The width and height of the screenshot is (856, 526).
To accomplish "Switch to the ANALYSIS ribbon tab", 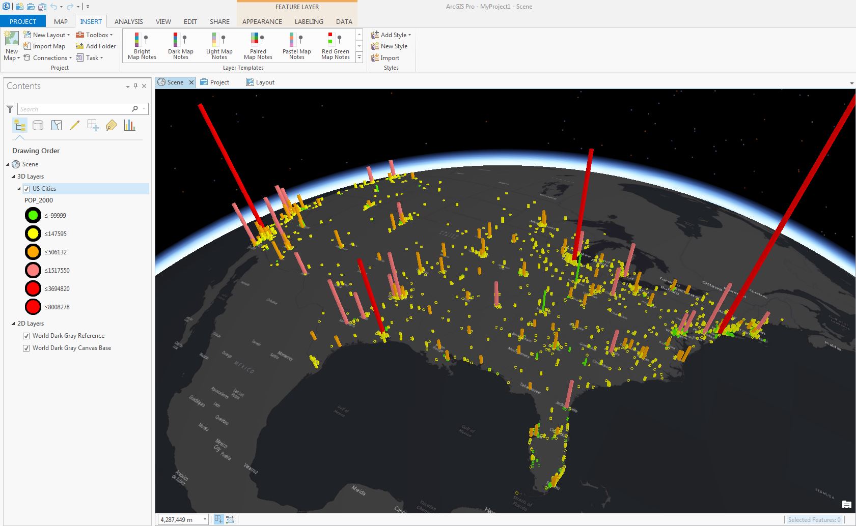I will (x=128, y=21).
